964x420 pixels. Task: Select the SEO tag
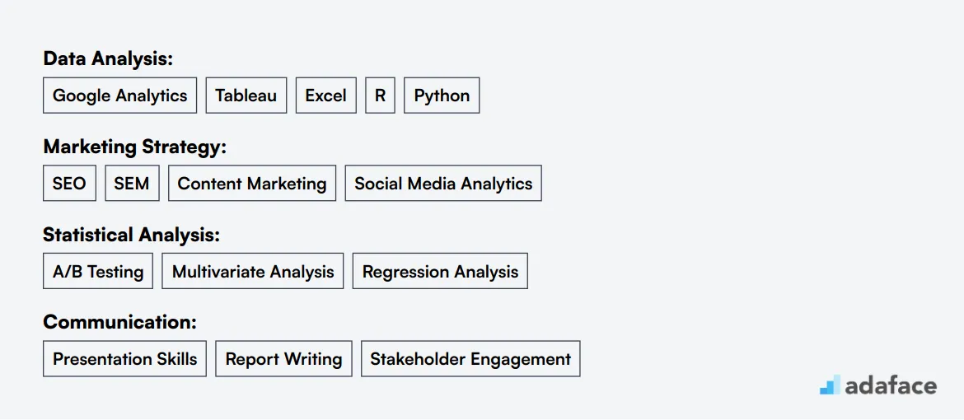click(x=69, y=184)
